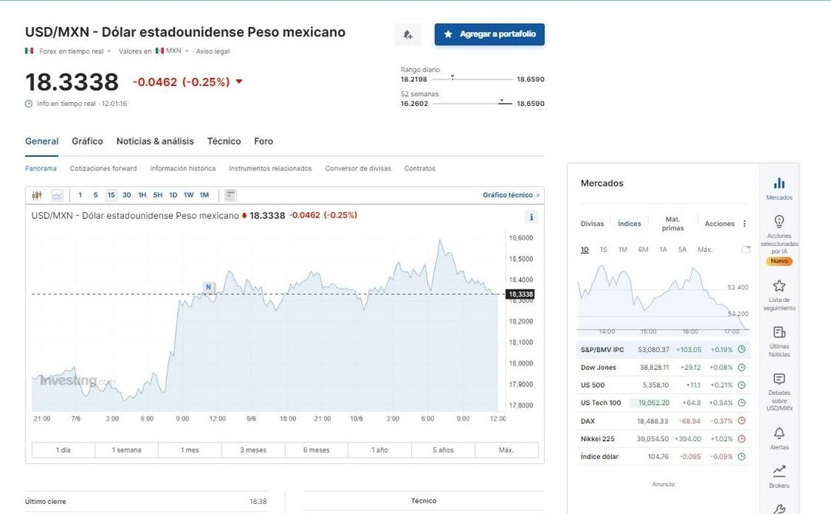The image size is (831, 514).
Task: Select the 30 minute chart interval
Action: click(127, 195)
